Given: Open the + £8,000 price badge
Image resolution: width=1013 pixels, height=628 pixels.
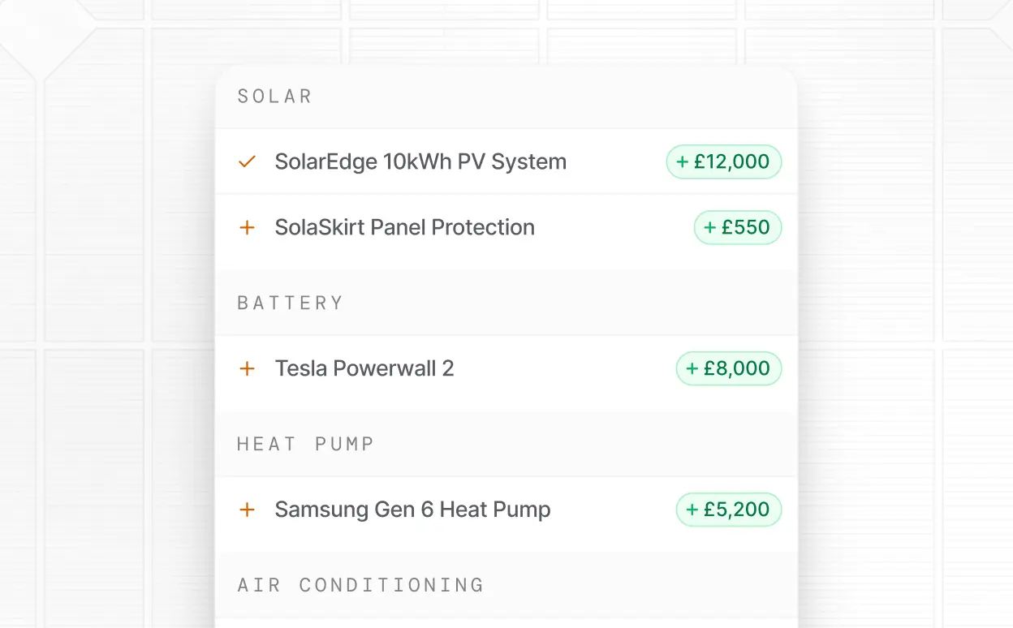Looking at the screenshot, I should [x=729, y=368].
